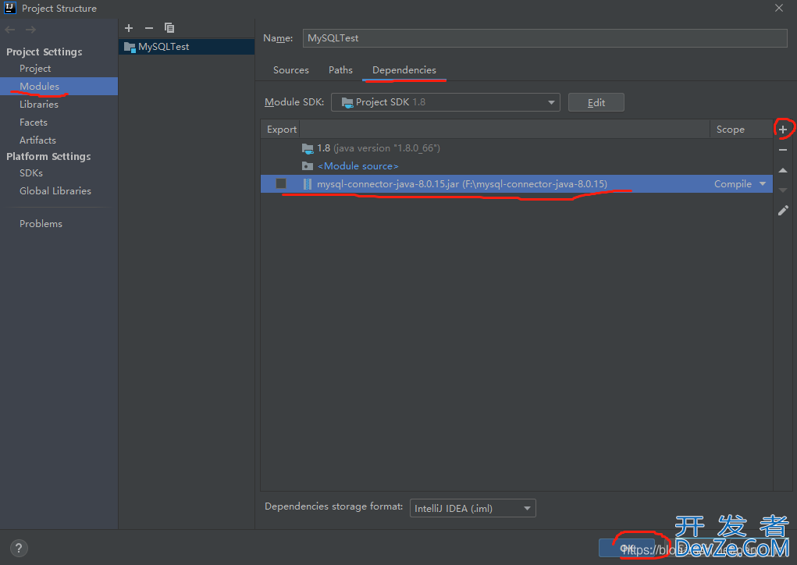Select the MySQLTest module in the list
Viewport: 797px width, 565px height.
(187, 47)
